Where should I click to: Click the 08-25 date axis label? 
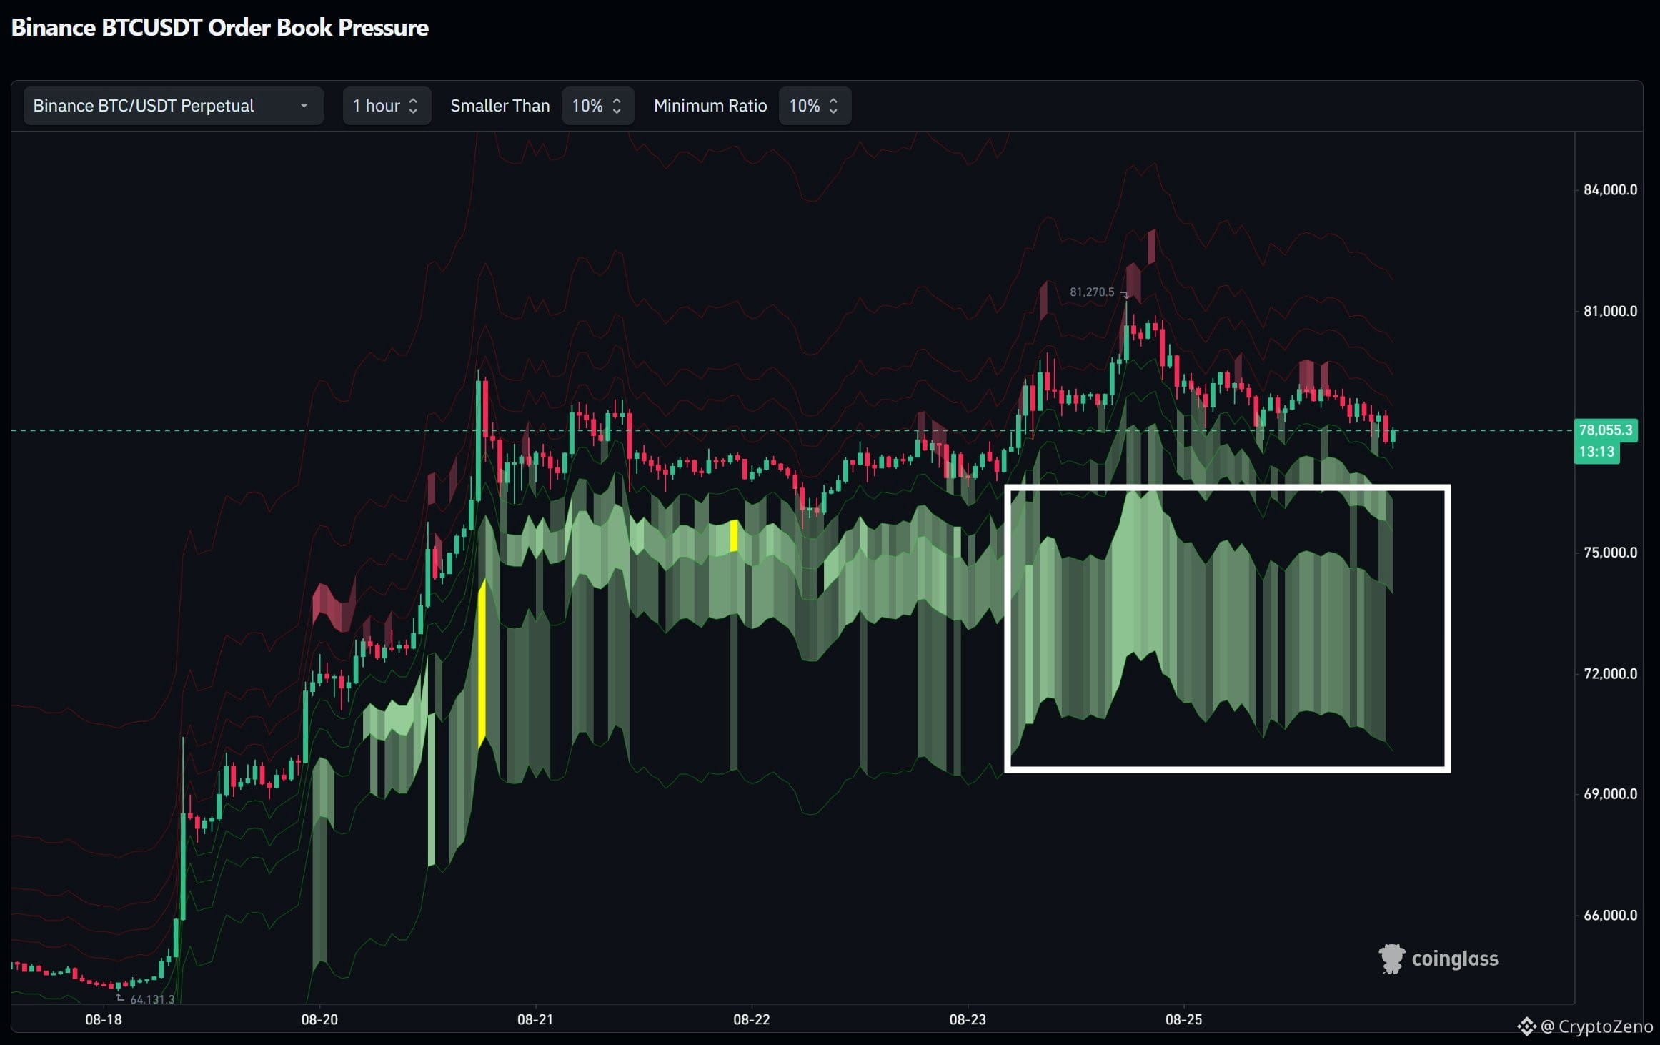point(1184,1019)
